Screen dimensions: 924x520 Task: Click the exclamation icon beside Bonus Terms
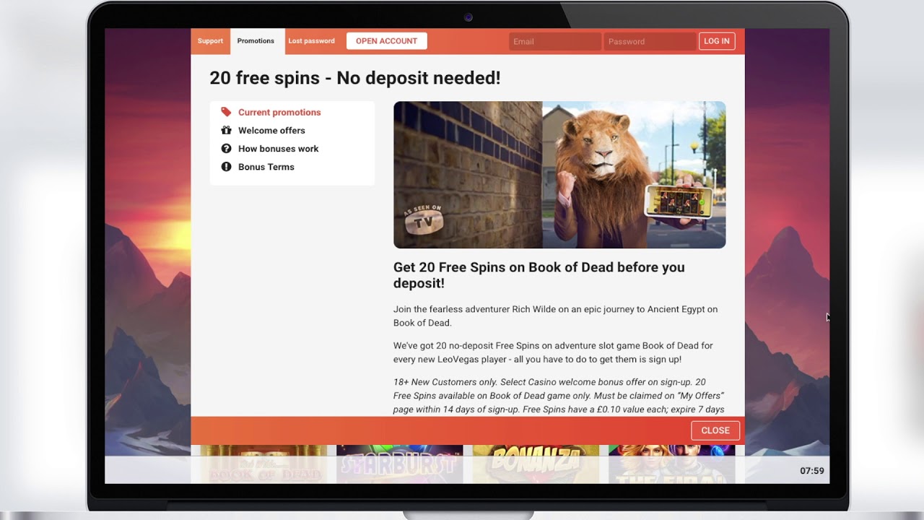tap(226, 166)
